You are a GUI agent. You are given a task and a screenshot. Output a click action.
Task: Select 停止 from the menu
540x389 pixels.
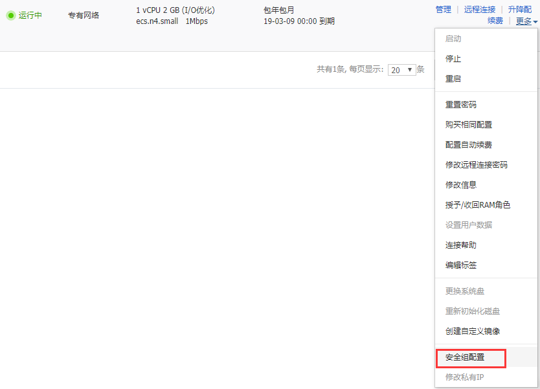[453, 59]
